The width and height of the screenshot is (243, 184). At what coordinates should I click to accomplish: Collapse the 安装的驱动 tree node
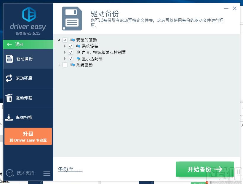click(x=59, y=40)
